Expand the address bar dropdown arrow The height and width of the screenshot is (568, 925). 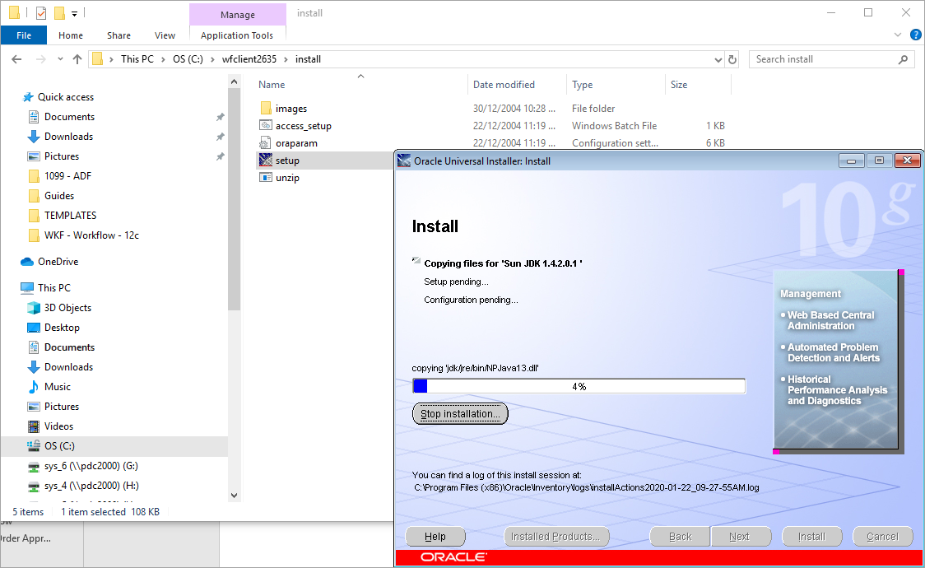click(x=718, y=58)
